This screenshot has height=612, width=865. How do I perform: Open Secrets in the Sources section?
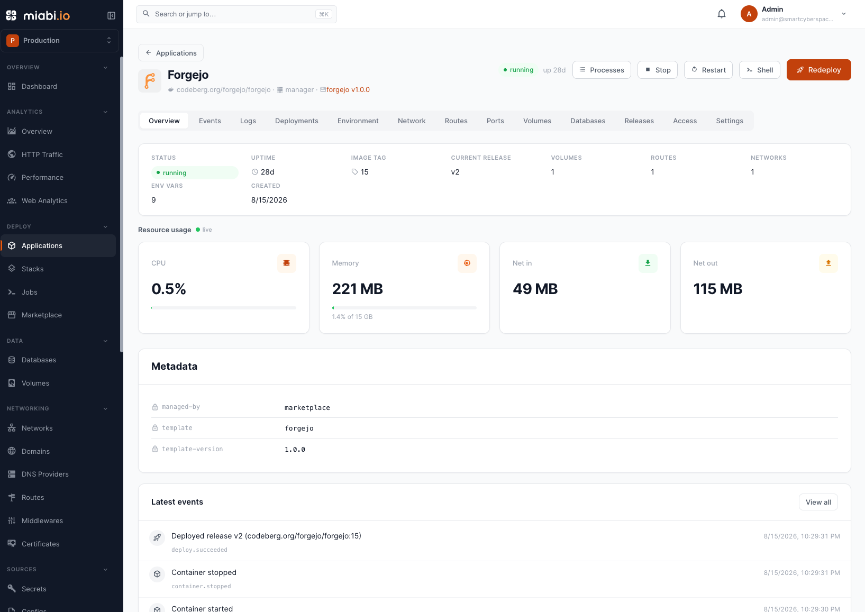point(58,589)
